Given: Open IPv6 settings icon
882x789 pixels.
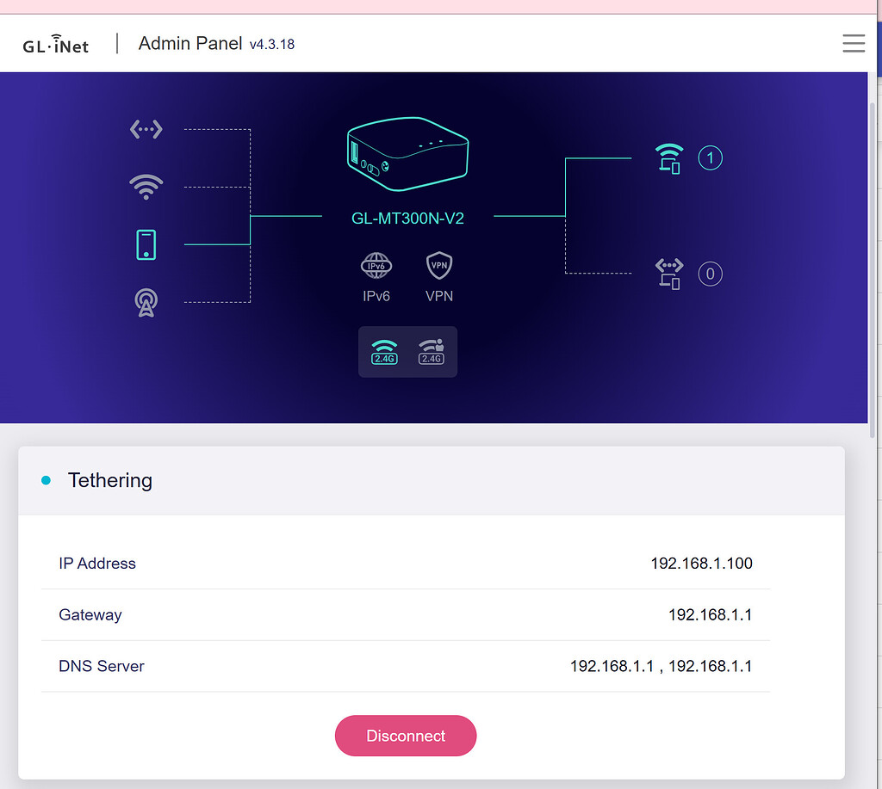Looking at the screenshot, I should (x=376, y=267).
